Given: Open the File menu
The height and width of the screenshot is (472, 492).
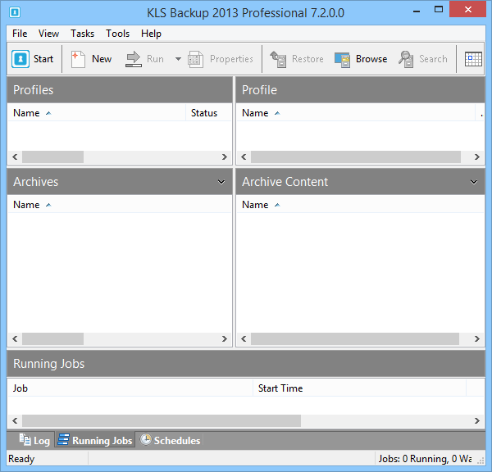Looking at the screenshot, I should (x=20, y=34).
